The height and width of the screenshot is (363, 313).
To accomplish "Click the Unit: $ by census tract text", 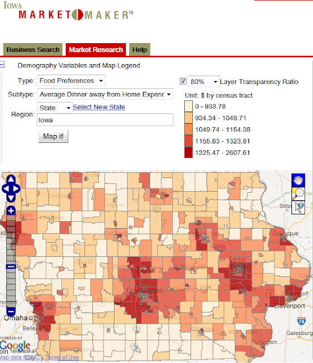I will [218, 95].
